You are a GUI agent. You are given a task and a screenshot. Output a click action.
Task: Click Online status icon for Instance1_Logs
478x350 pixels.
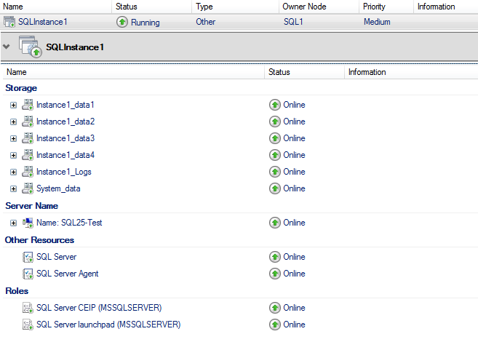click(275, 172)
